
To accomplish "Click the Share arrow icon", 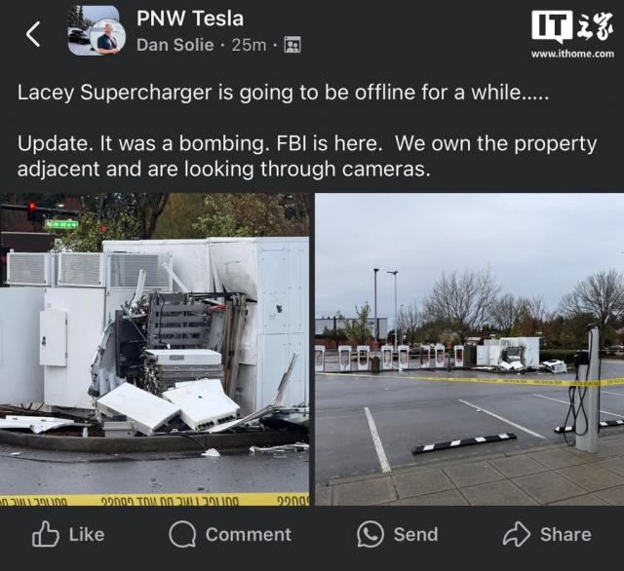I will pos(517,534).
